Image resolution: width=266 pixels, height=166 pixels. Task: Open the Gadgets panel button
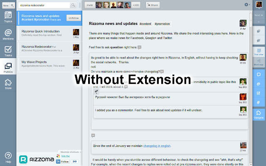pos(259,115)
